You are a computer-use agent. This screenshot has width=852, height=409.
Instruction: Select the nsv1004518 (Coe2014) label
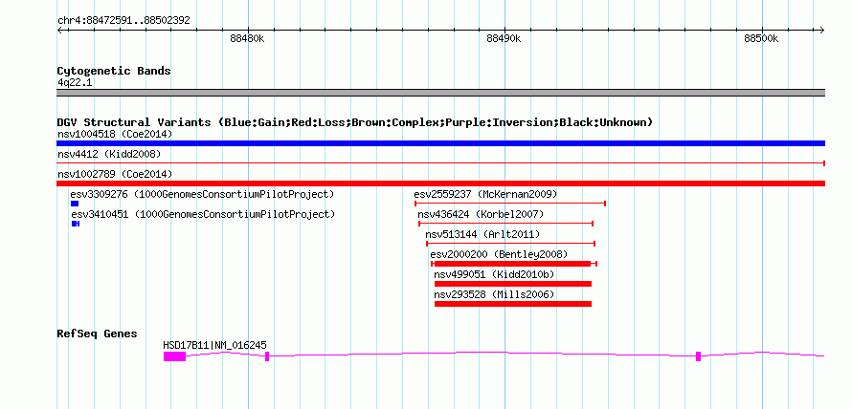coord(115,134)
